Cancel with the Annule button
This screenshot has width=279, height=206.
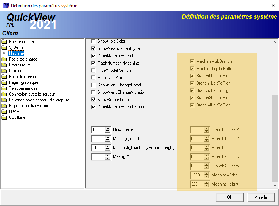click(261, 197)
